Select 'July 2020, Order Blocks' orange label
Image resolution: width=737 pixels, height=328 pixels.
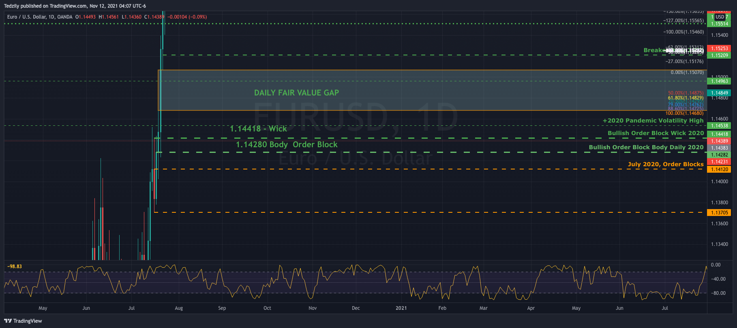coord(666,164)
